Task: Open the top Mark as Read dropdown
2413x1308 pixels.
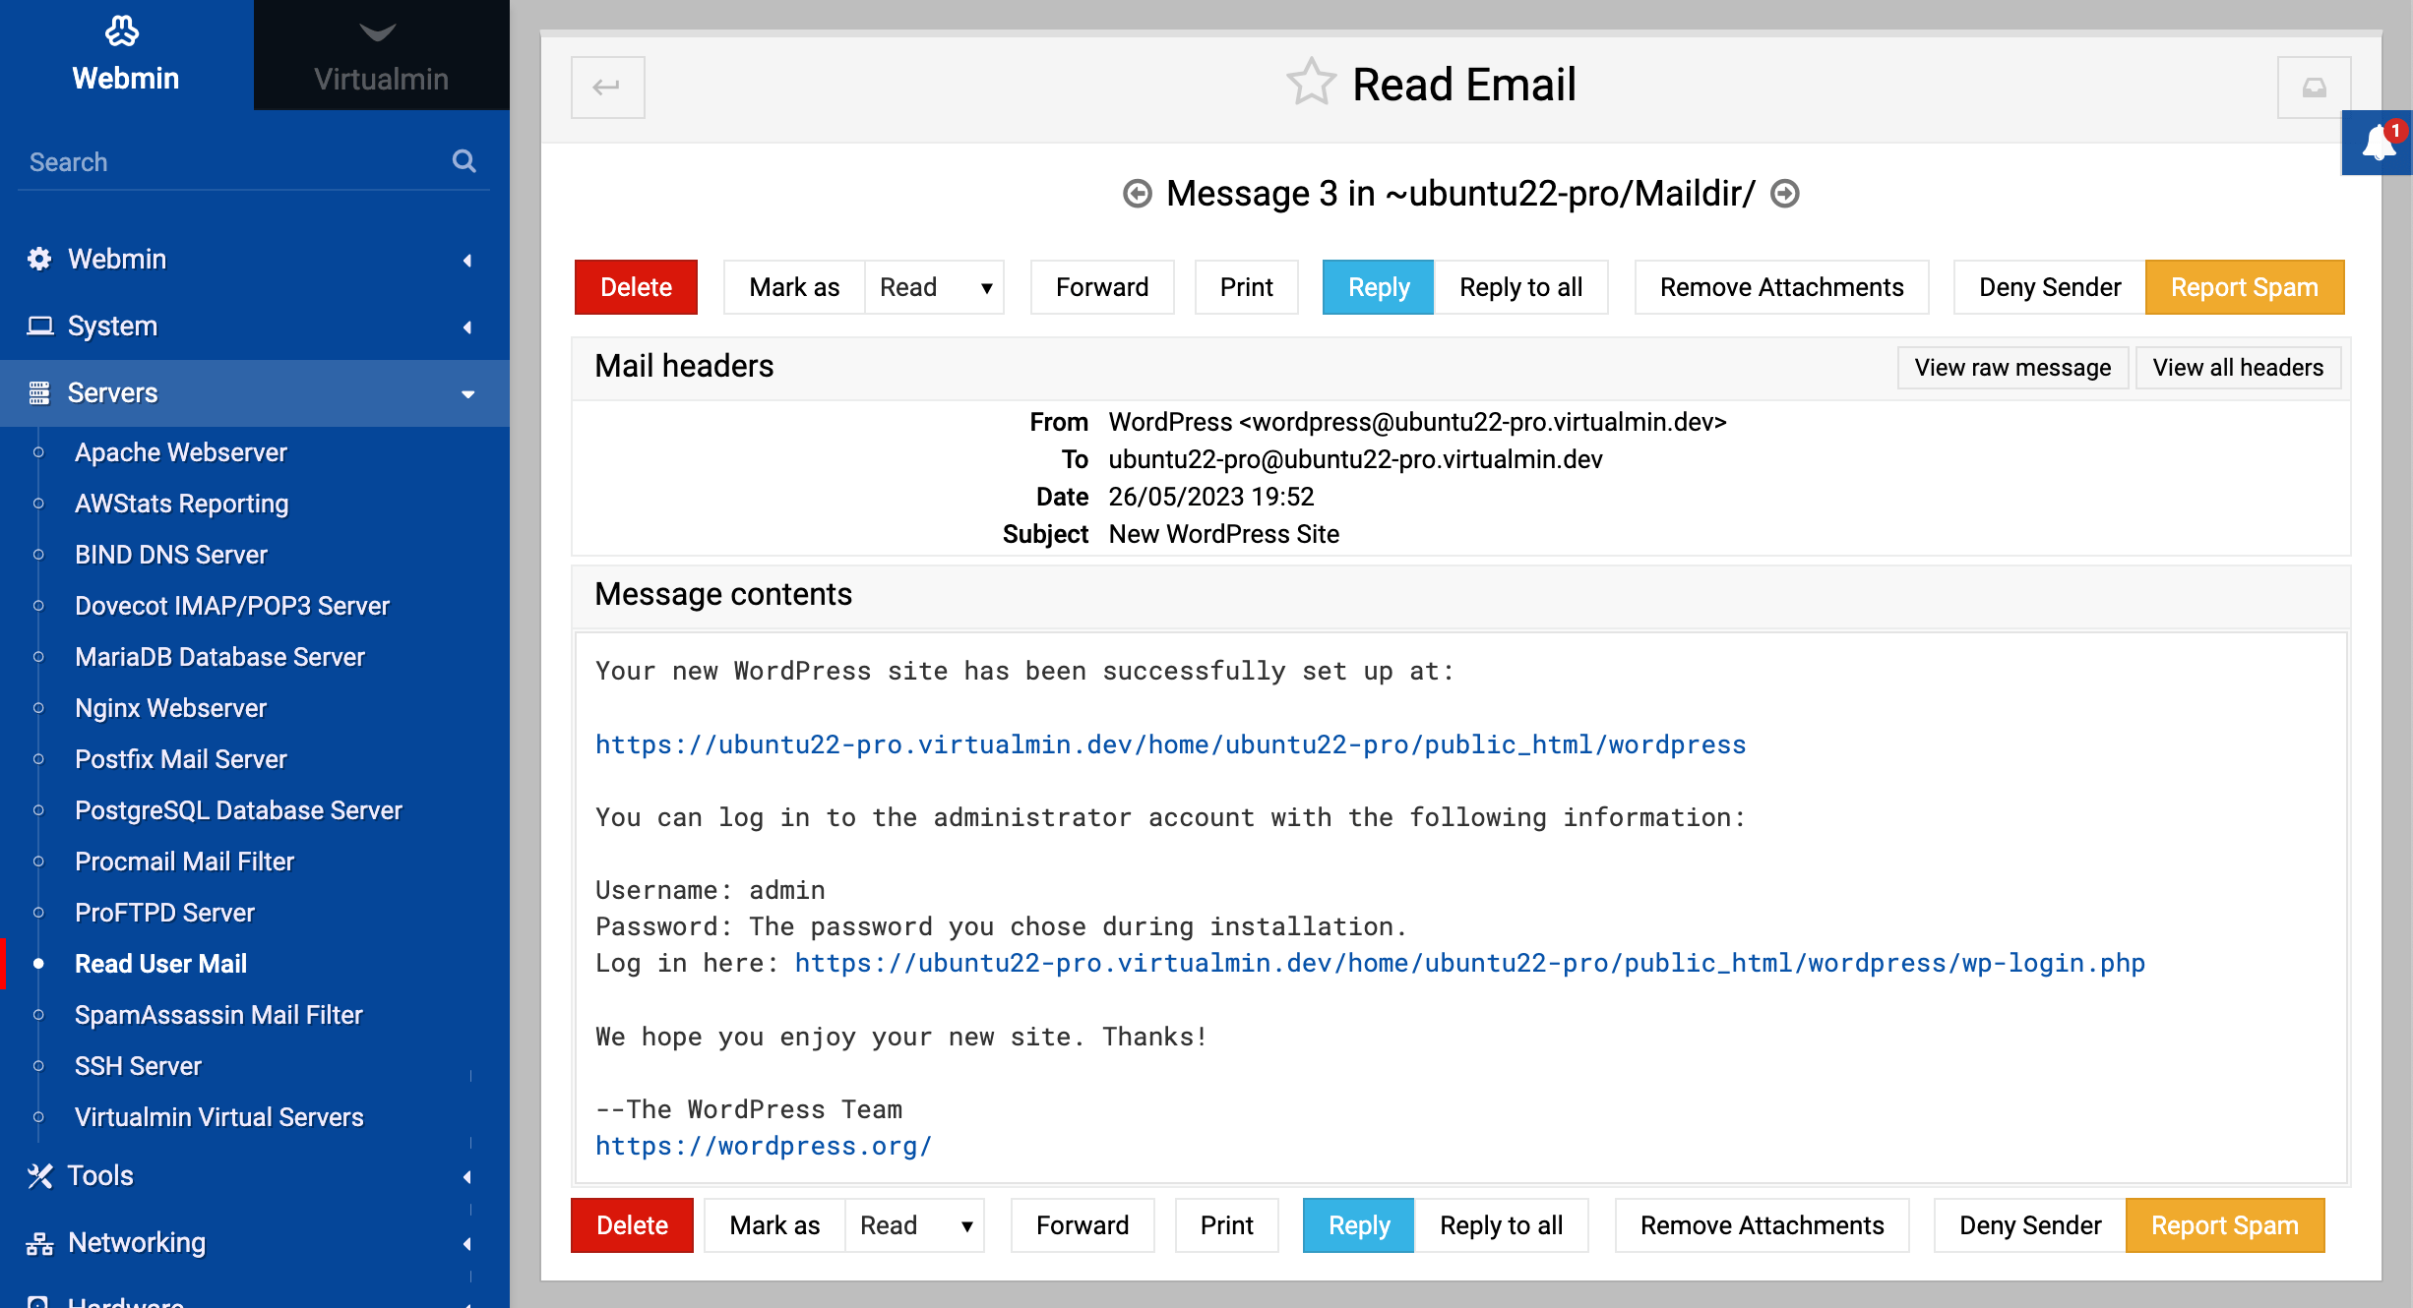Action: point(935,287)
